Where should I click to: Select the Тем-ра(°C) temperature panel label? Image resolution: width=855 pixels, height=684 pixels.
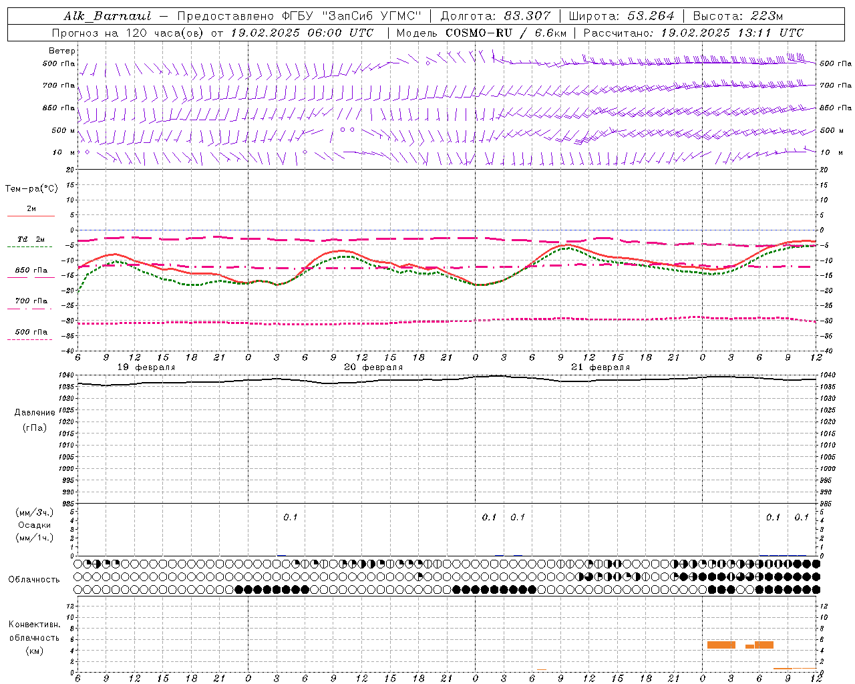[x=31, y=189]
